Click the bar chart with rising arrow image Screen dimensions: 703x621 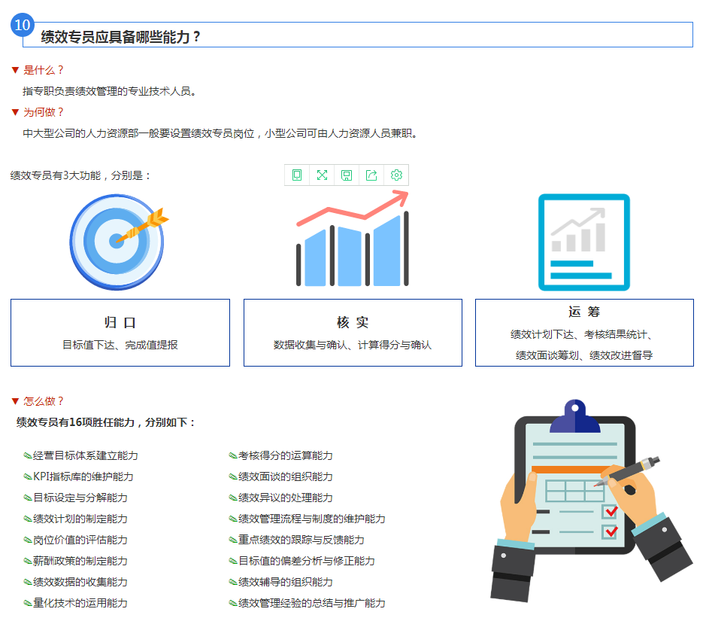pyautogui.click(x=353, y=242)
